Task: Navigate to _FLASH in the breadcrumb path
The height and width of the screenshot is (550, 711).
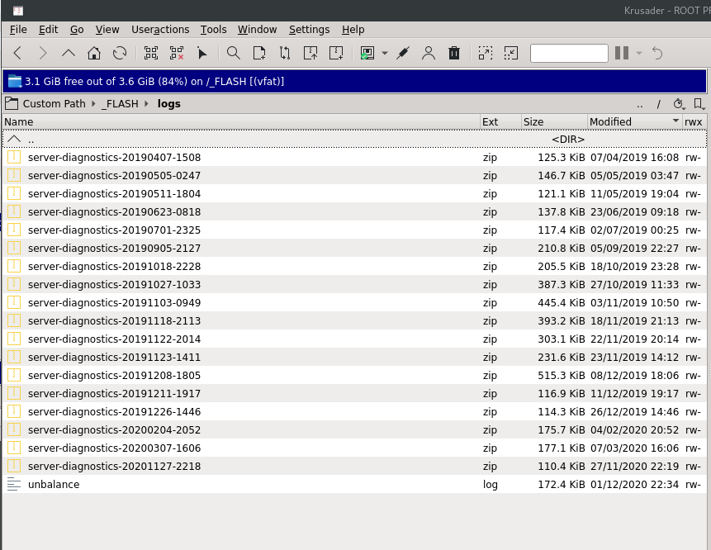Action: click(121, 104)
